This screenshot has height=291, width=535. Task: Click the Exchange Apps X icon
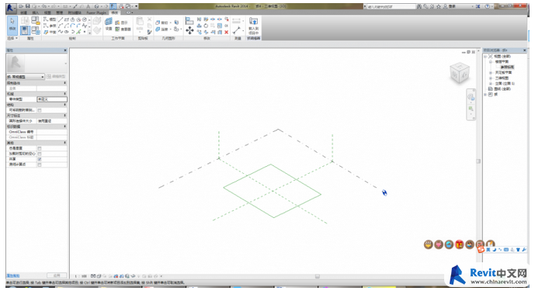pyautogui.click(x=478, y=6)
